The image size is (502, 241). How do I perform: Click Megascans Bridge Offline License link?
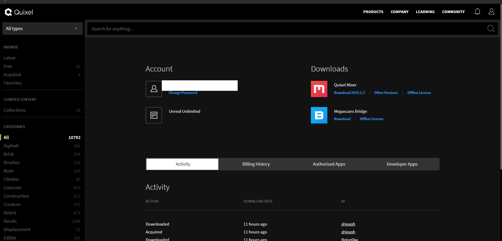click(x=372, y=119)
